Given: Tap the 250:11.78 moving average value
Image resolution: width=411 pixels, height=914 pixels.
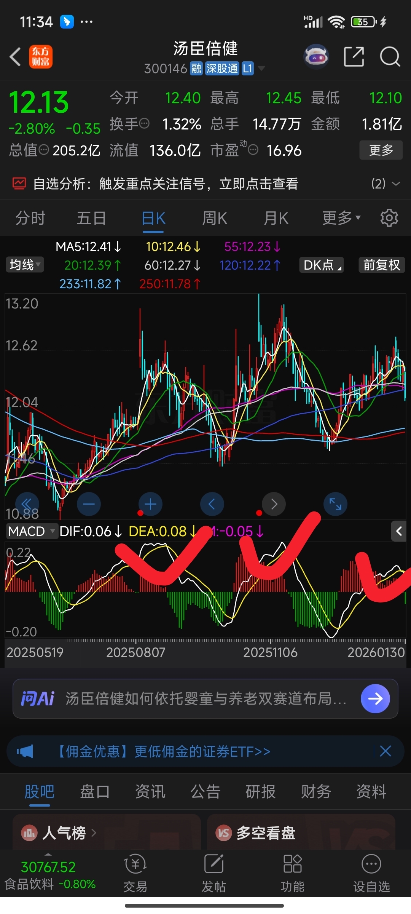Looking at the screenshot, I should tap(170, 284).
